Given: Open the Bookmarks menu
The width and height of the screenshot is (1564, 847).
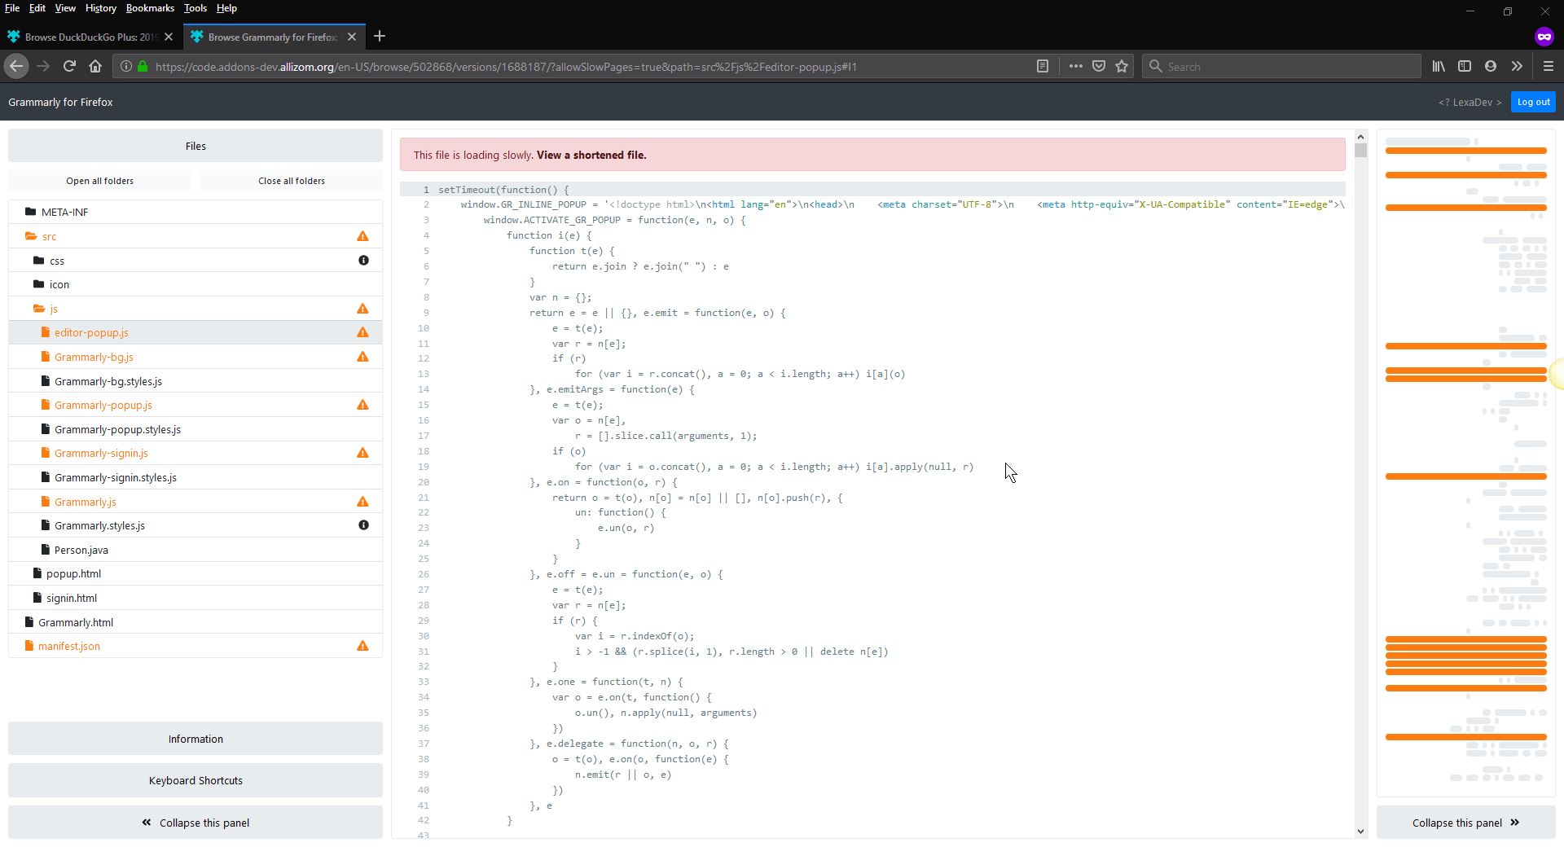Looking at the screenshot, I should coord(150,8).
